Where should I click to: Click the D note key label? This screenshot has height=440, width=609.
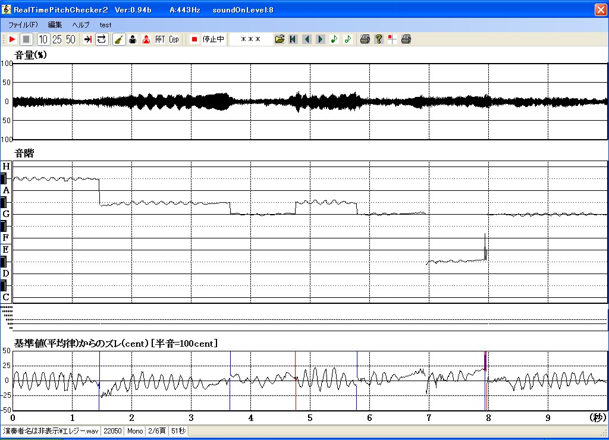tap(6, 274)
